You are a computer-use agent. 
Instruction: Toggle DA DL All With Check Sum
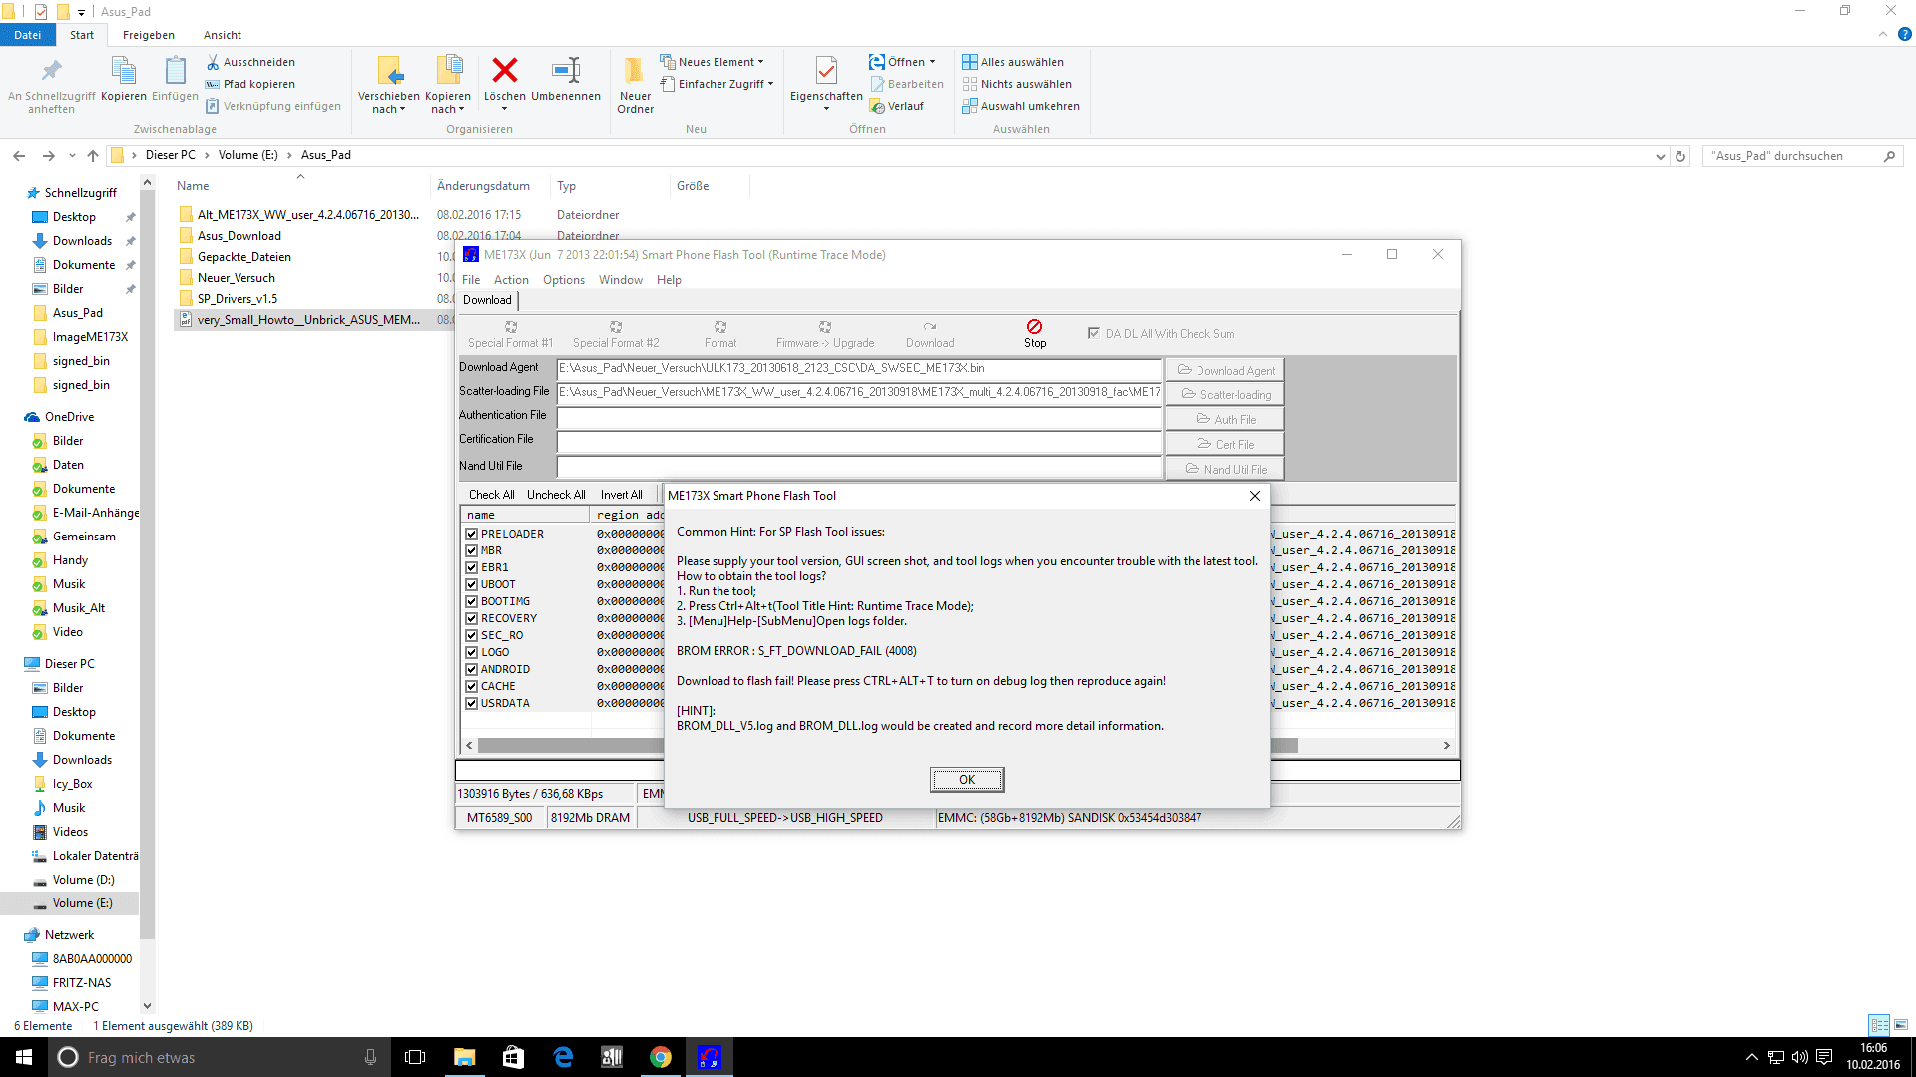(x=1094, y=333)
